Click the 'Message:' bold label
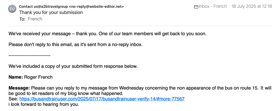The height and width of the screenshot is (111, 275). pyautogui.click(x=19, y=88)
